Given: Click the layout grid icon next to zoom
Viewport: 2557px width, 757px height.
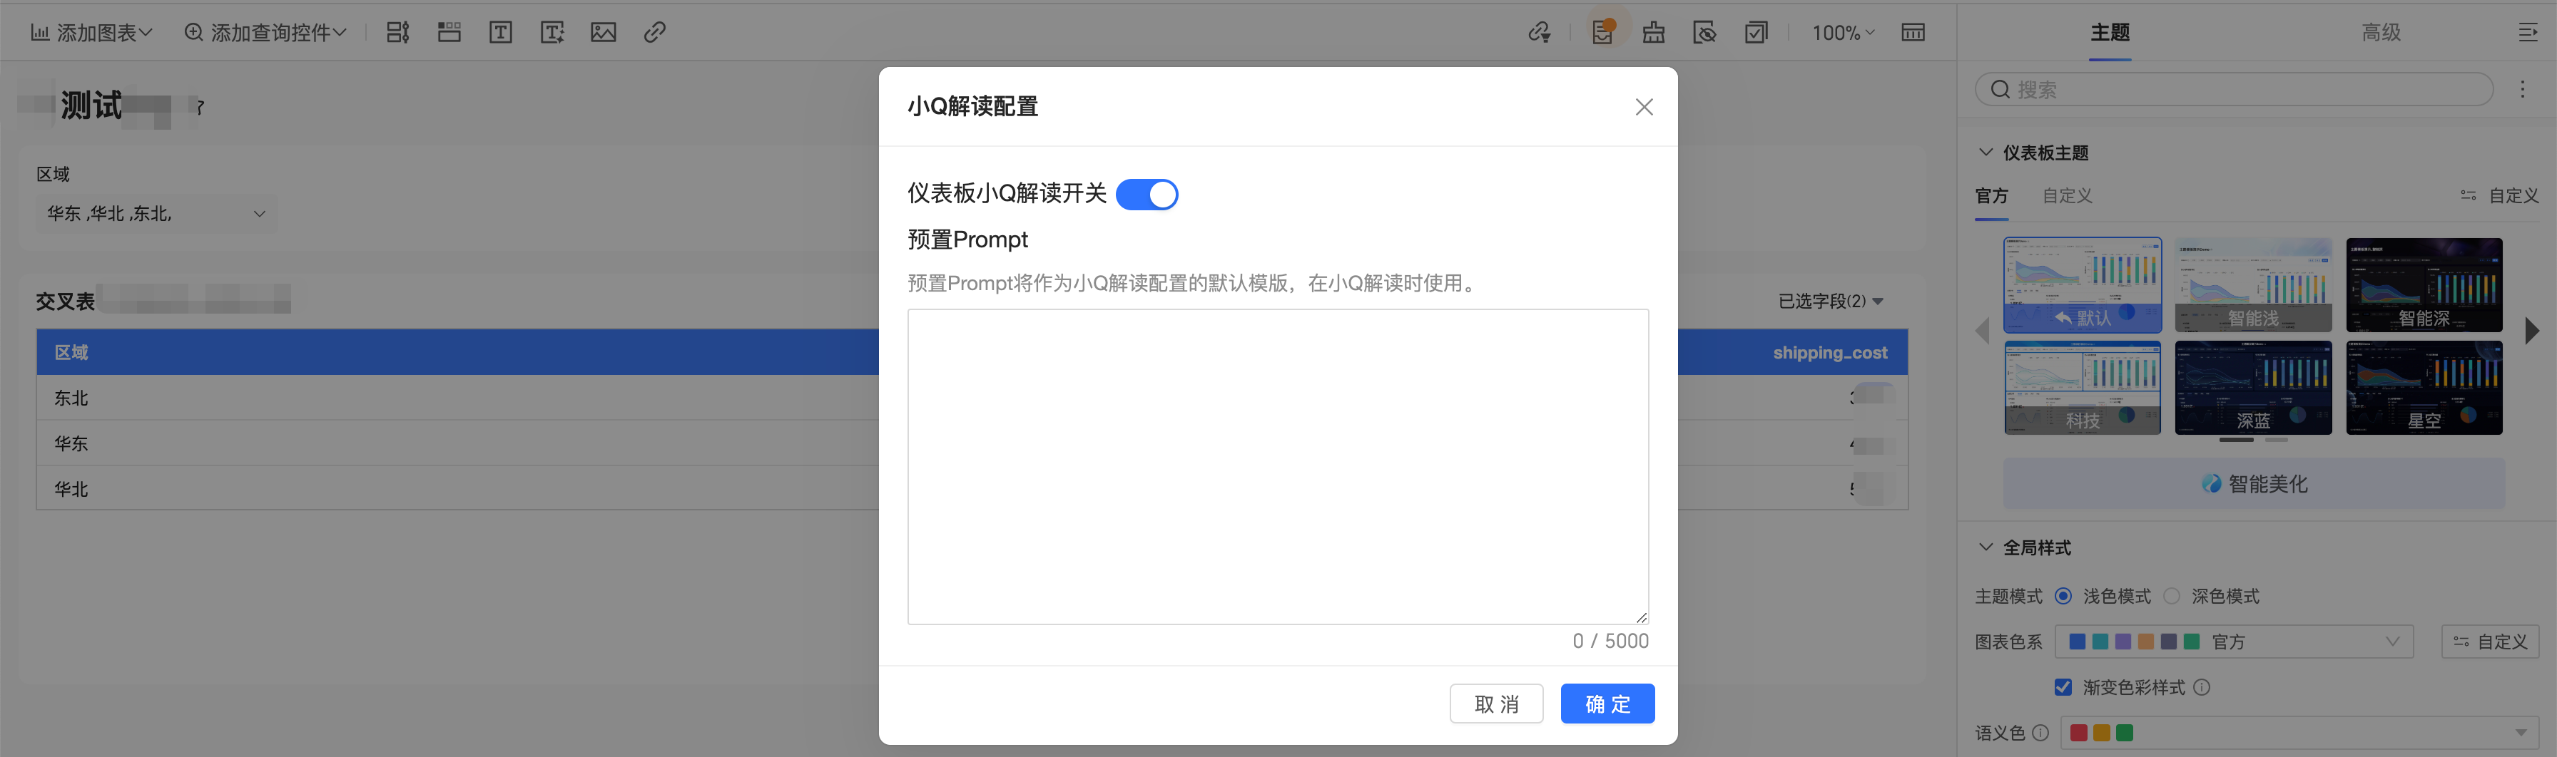Looking at the screenshot, I should click(x=1913, y=33).
